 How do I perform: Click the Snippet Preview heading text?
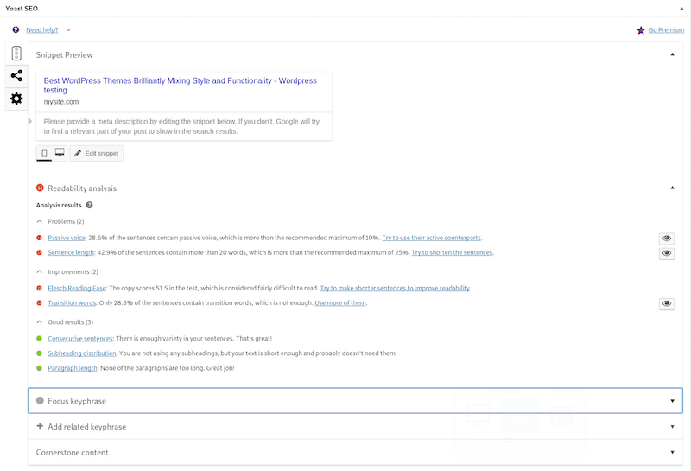(64, 55)
